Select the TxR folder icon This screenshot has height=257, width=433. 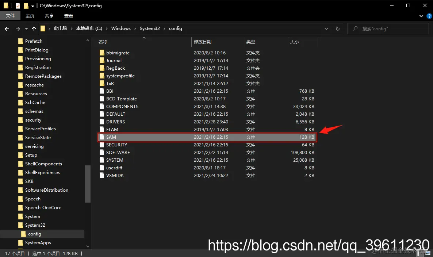pos(102,83)
